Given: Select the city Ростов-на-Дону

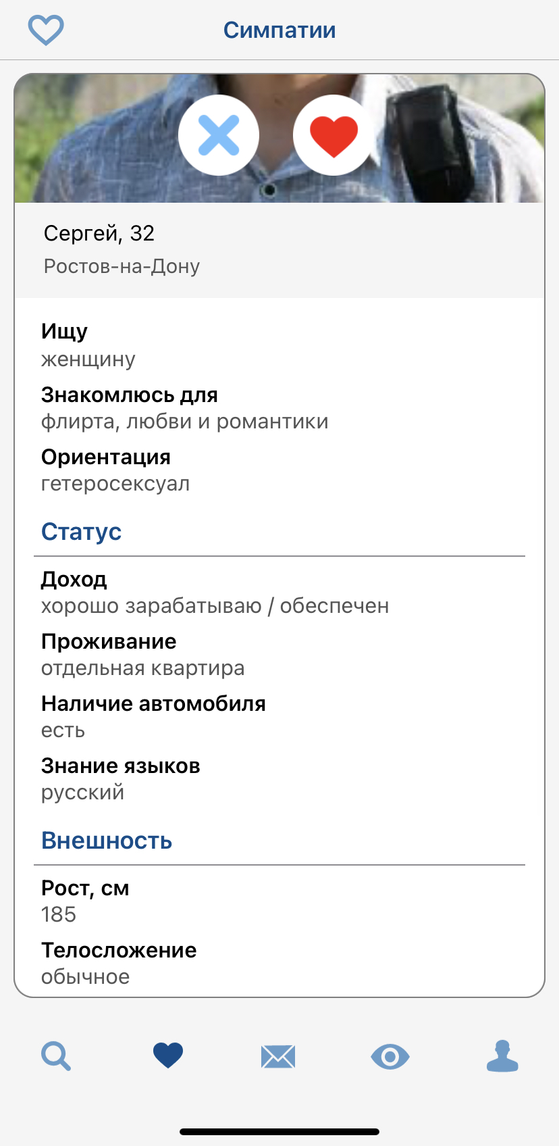Looking at the screenshot, I should [122, 266].
